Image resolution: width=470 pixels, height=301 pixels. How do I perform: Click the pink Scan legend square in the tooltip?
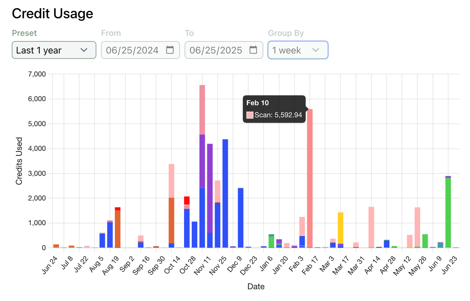coord(249,115)
